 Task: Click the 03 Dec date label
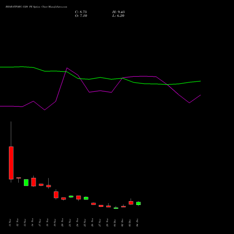point(130,223)
